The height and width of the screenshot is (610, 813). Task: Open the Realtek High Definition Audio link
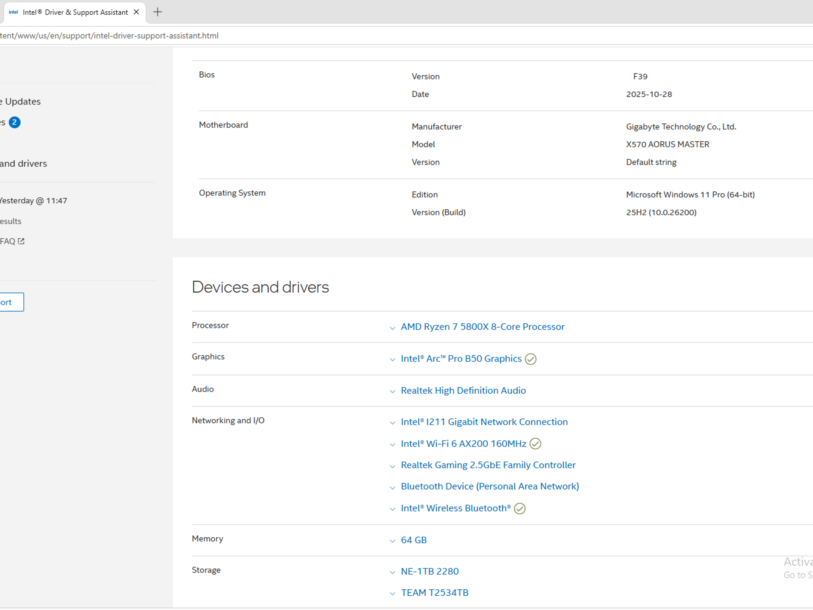463,390
